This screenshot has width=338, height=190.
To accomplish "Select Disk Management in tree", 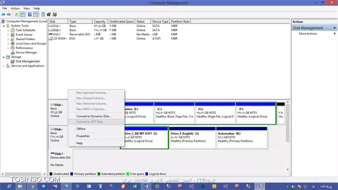I will [x=27, y=61].
